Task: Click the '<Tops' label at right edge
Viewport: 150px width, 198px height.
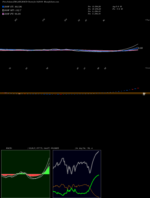Action: click(148, 20)
